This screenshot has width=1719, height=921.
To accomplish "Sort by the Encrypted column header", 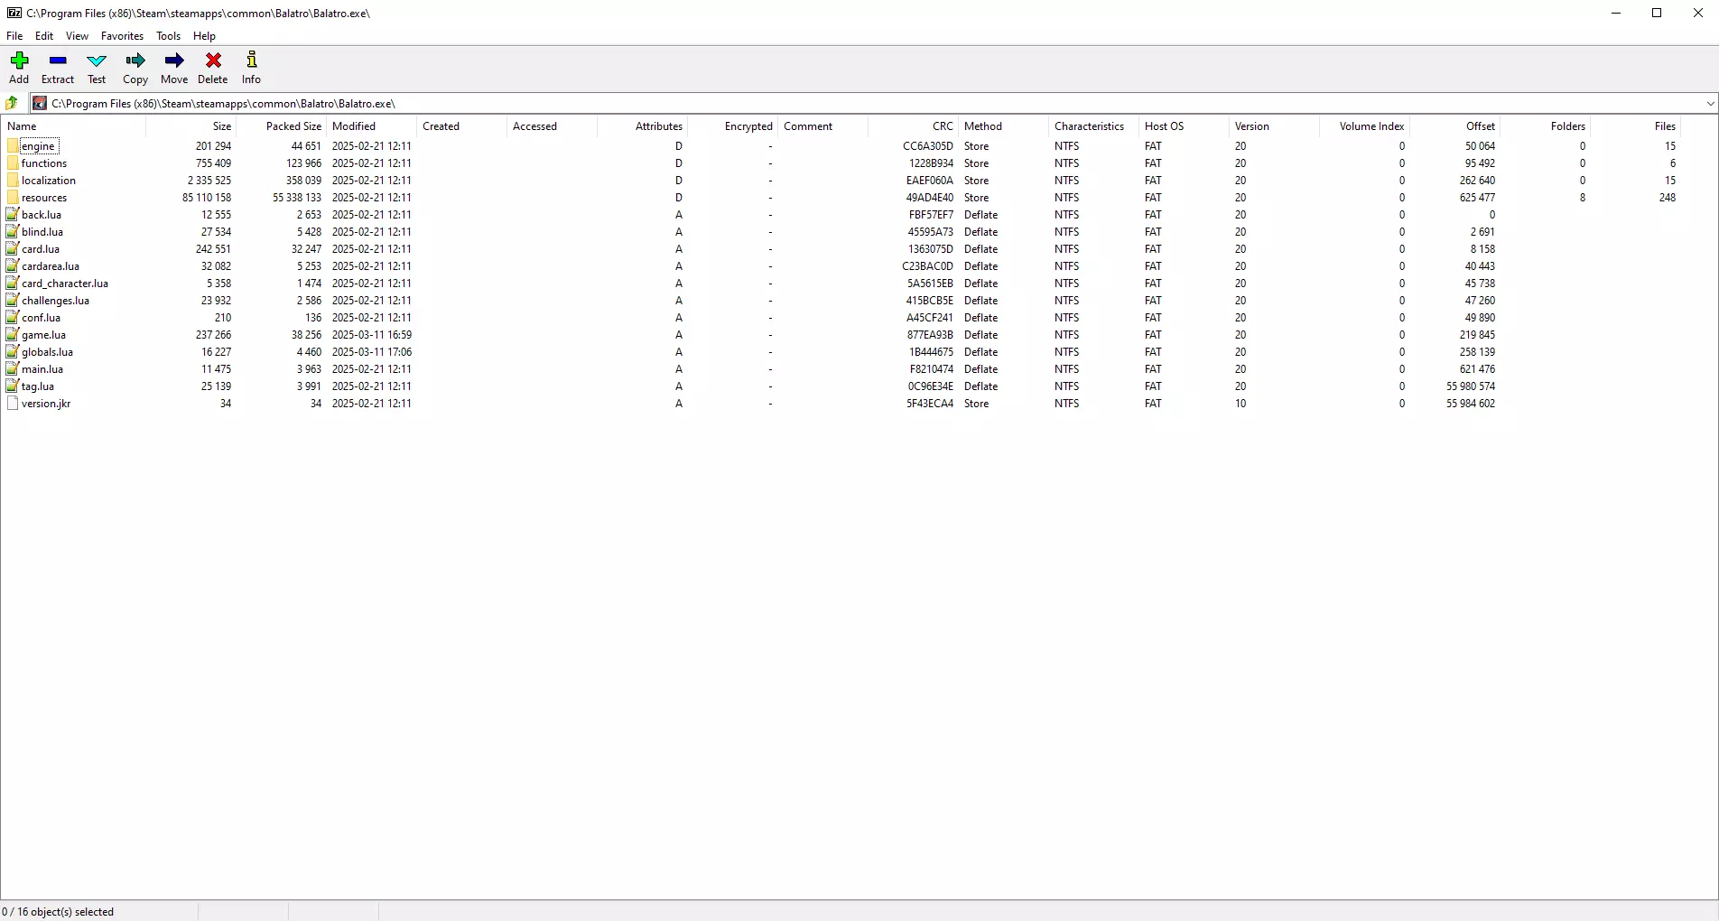I will click(732, 126).
